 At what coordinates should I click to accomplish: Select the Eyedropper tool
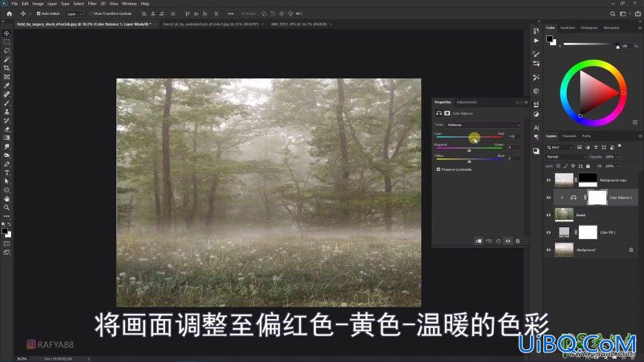7,85
